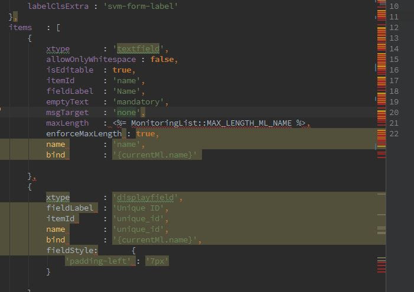Image resolution: width=414 pixels, height=292 pixels.
Task: Click the fieldLabel key before 'Unique ID'
Action: (x=70, y=208)
